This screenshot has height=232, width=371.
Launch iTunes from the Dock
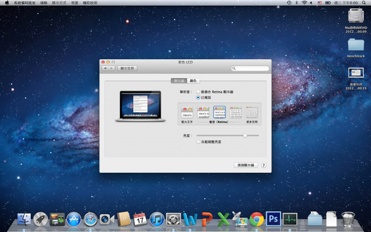157,219
